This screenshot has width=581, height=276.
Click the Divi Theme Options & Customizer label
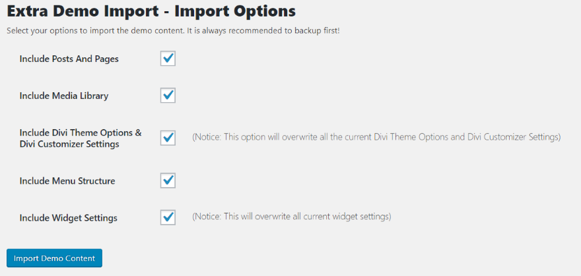click(80, 138)
